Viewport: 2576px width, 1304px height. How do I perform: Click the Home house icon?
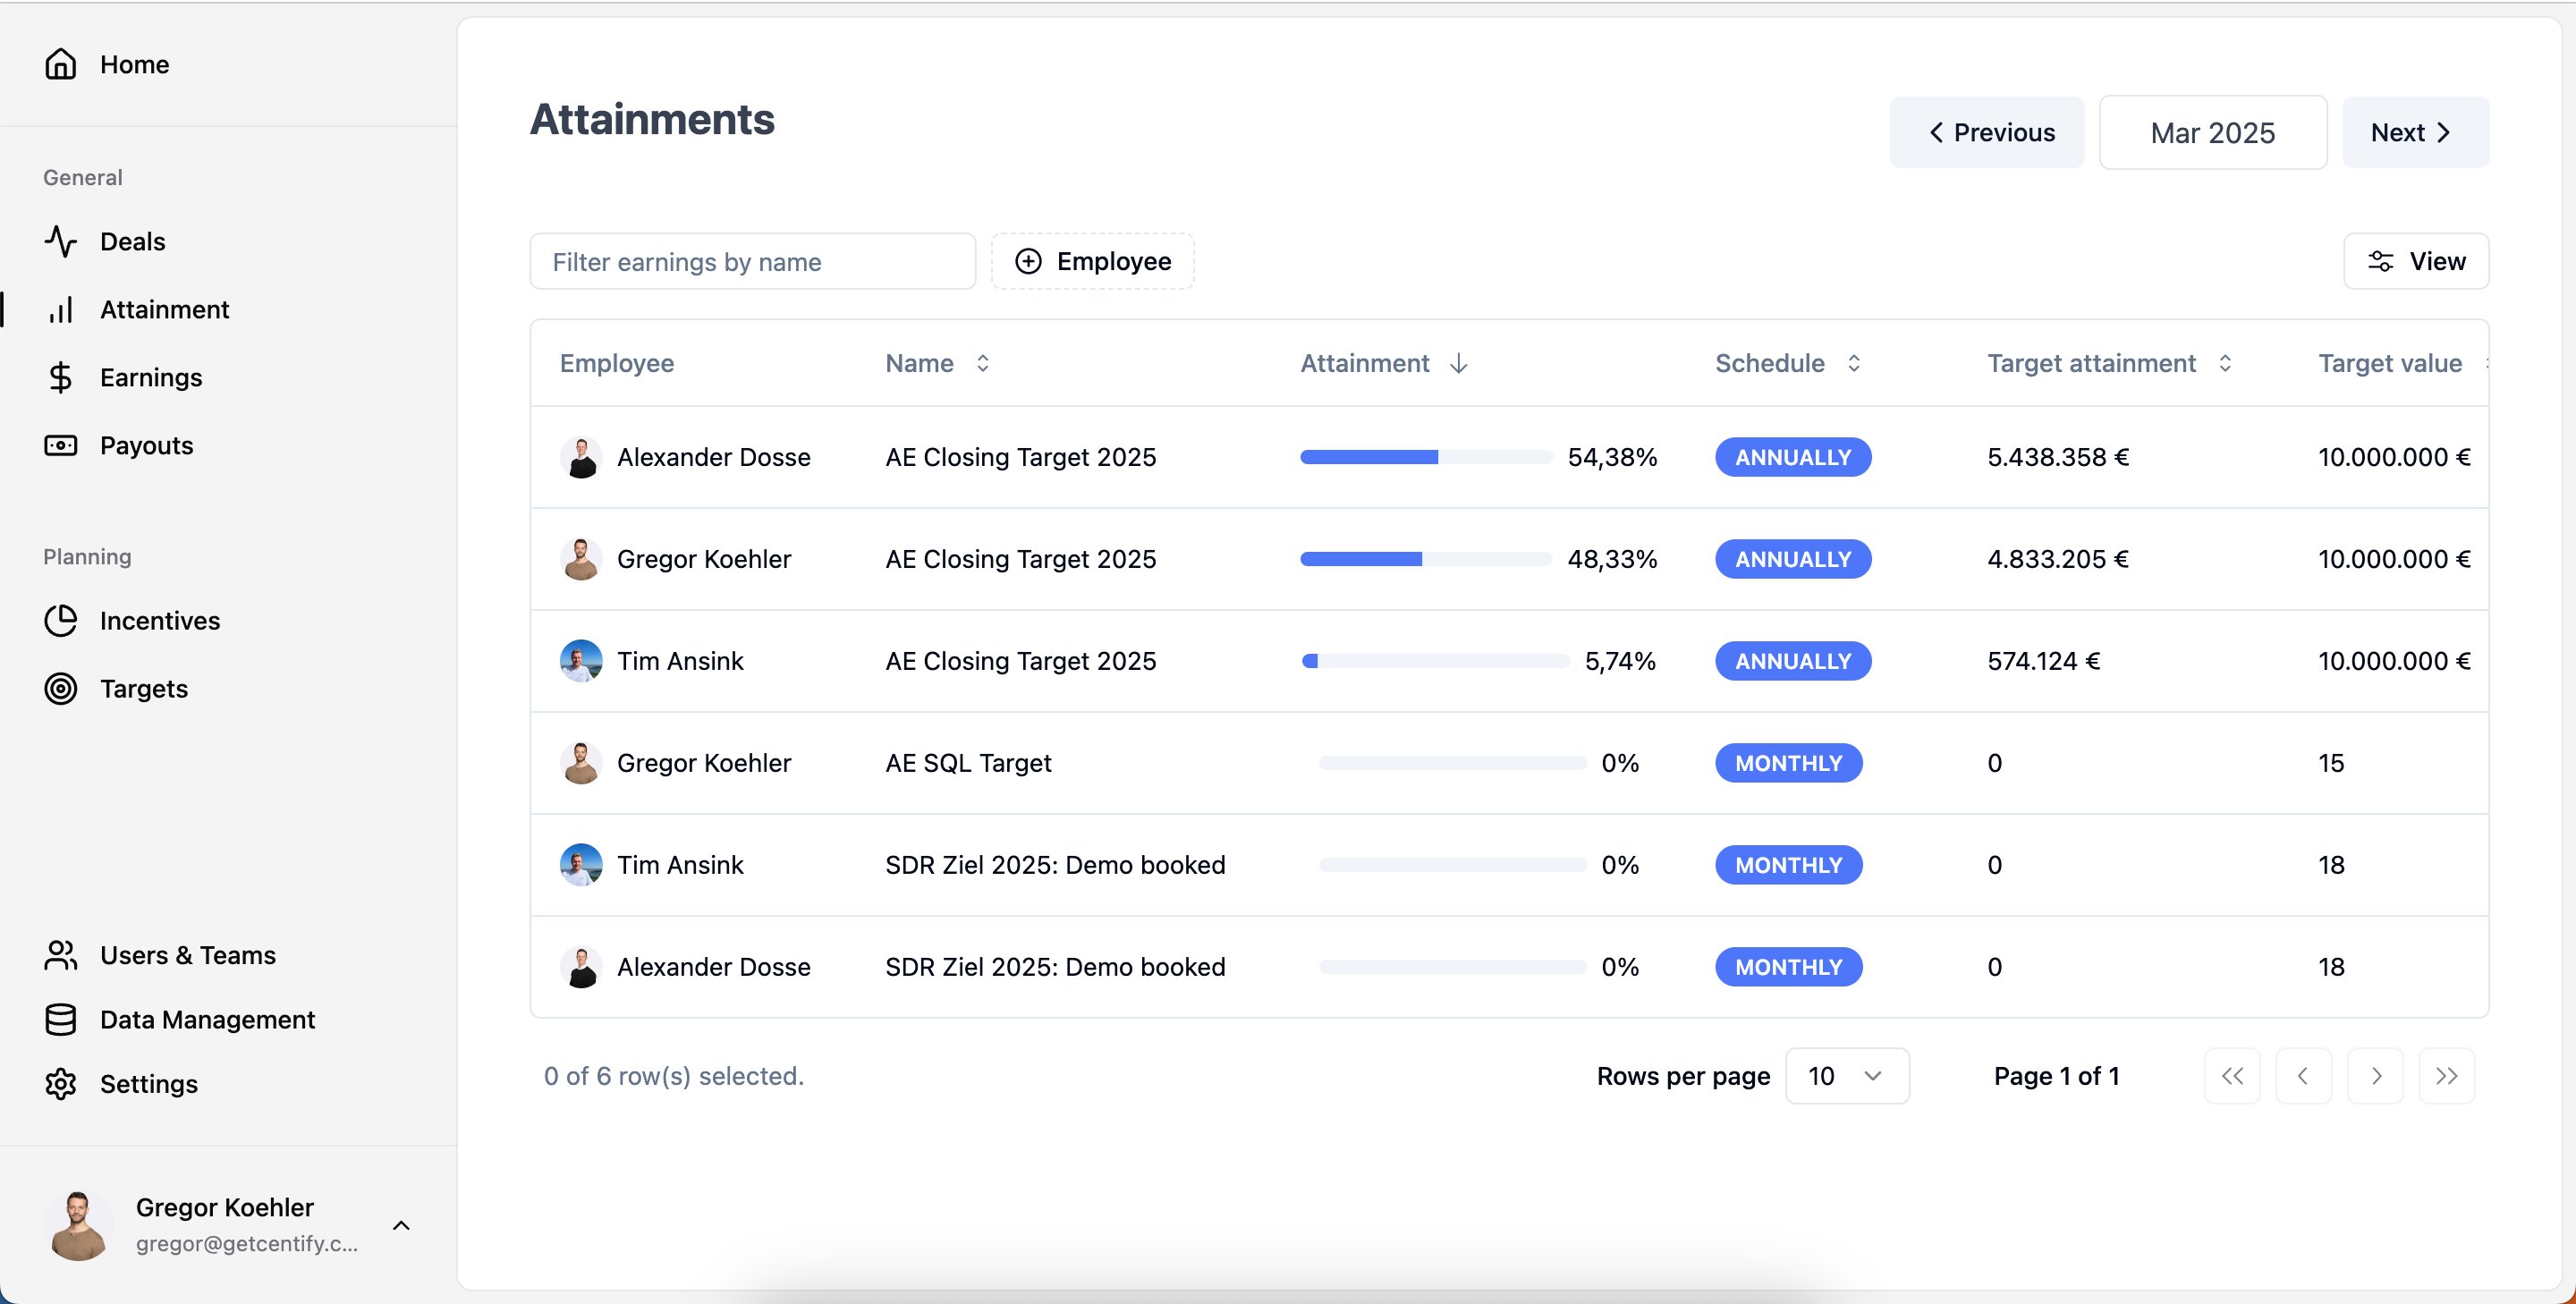point(60,64)
